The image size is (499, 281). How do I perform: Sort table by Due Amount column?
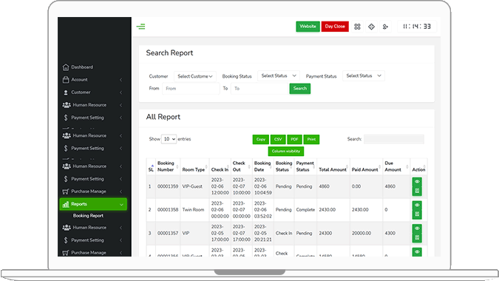pyautogui.click(x=396, y=166)
